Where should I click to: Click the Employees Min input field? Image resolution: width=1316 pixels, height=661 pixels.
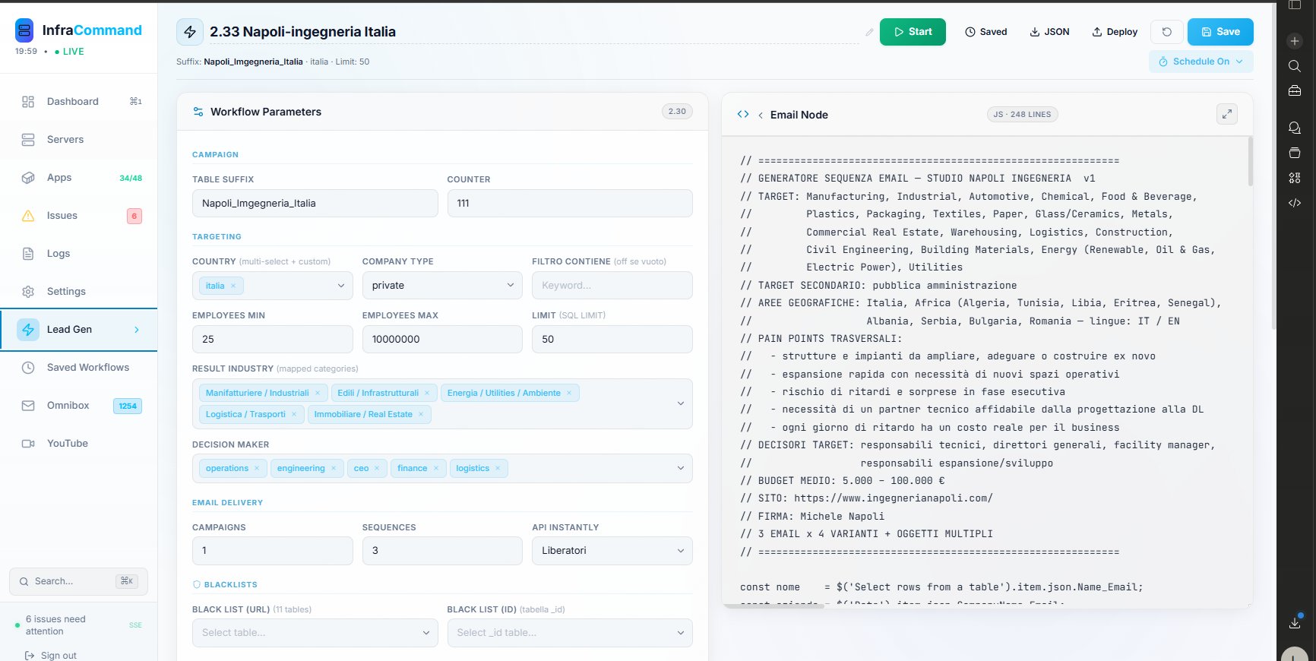(272, 340)
